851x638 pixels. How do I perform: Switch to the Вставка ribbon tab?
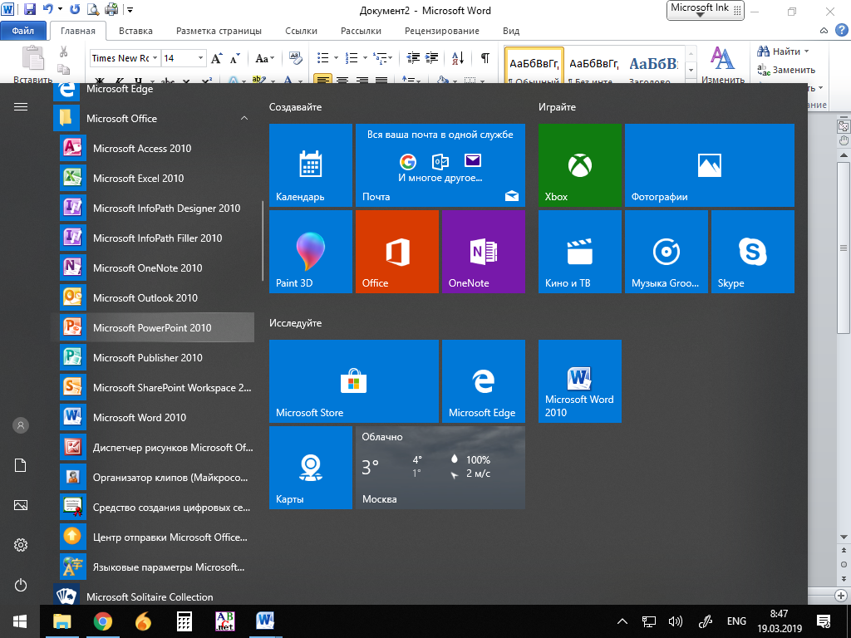(x=135, y=31)
